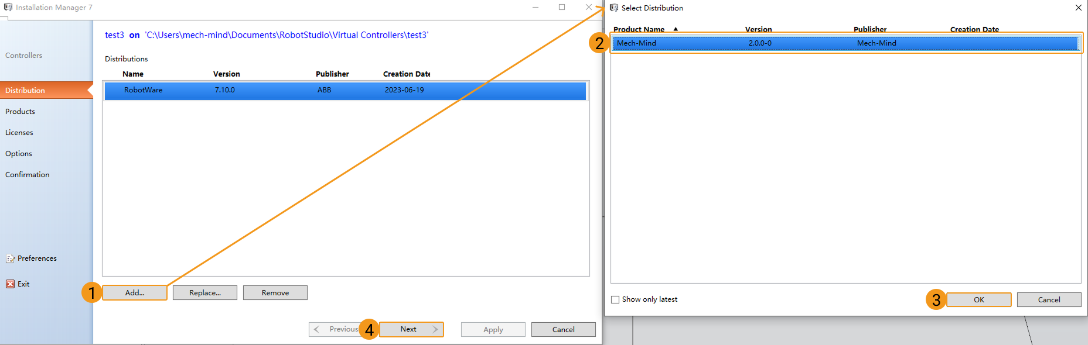Click the Name column header in Distributions
Screen dimensions: 1088x345
point(133,74)
